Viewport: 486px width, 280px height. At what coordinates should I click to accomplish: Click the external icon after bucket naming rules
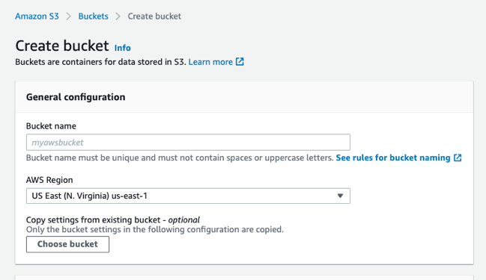458,158
